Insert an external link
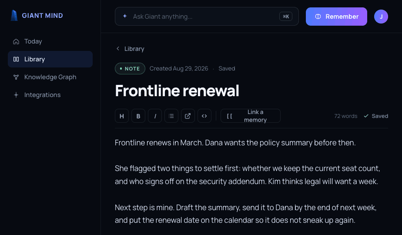Viewport: 402px width, 235px height. (x=188, y=116)
